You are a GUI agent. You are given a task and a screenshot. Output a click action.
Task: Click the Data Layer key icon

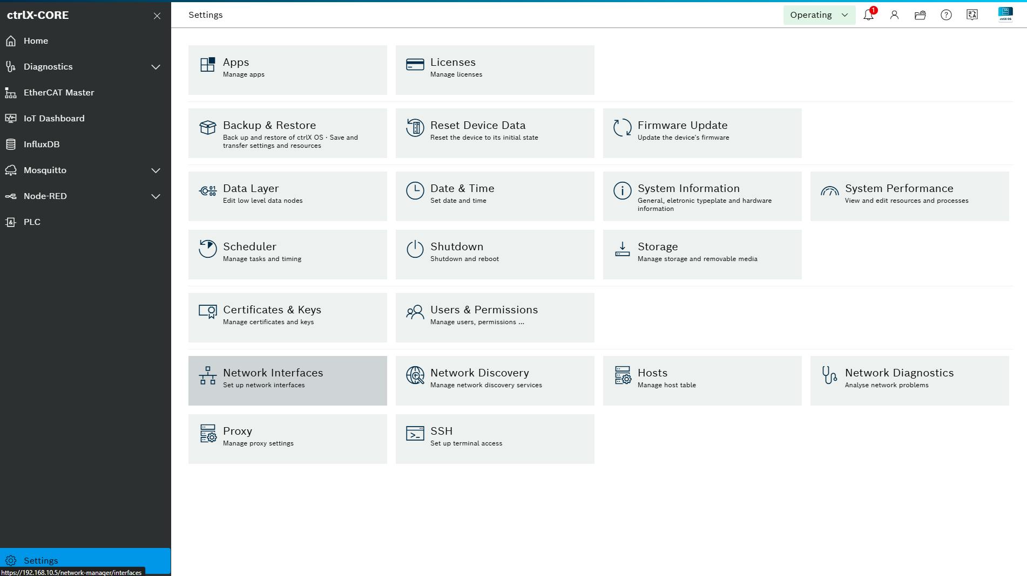coord(208,191)
